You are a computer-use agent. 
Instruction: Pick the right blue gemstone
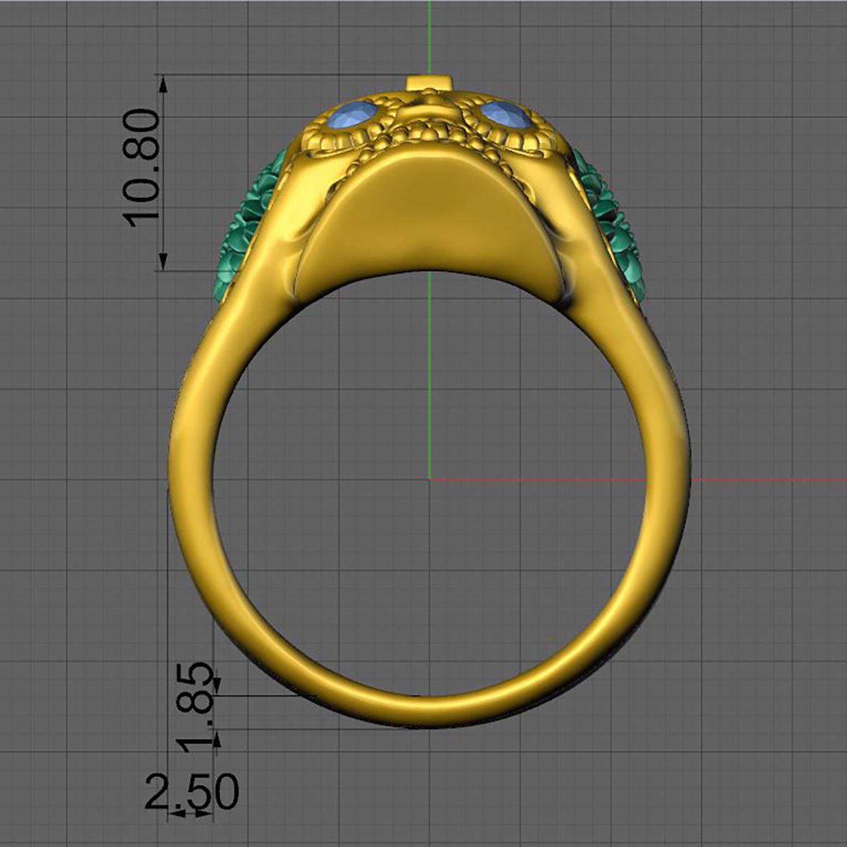tap(507, 115)
